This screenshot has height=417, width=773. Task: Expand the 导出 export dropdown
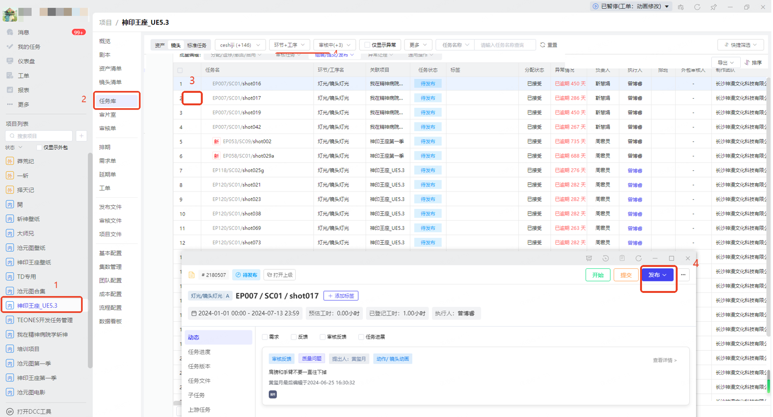725,63
